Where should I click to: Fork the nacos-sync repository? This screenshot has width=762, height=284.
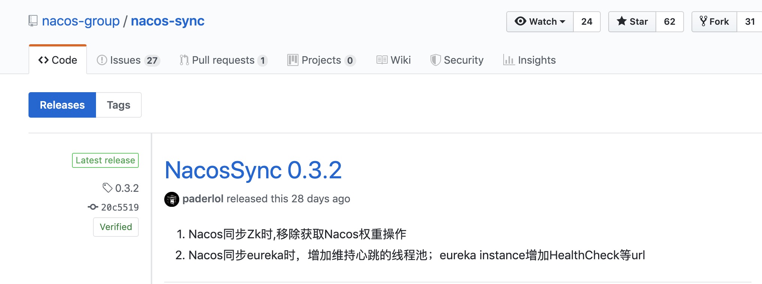(714, 22)
